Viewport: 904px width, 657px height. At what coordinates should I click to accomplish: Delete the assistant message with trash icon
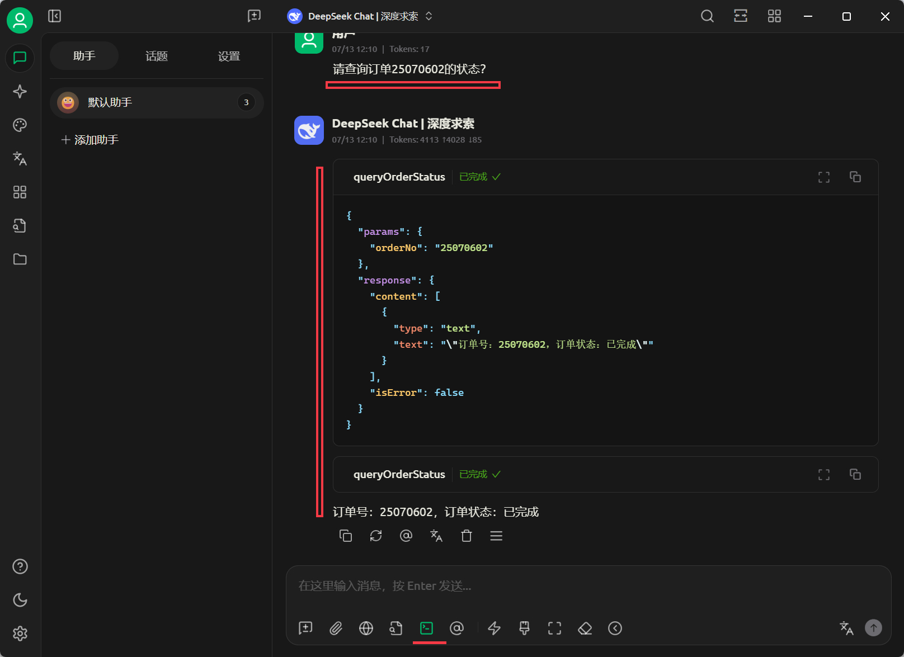pyautogui.click(x=467, y=536)
